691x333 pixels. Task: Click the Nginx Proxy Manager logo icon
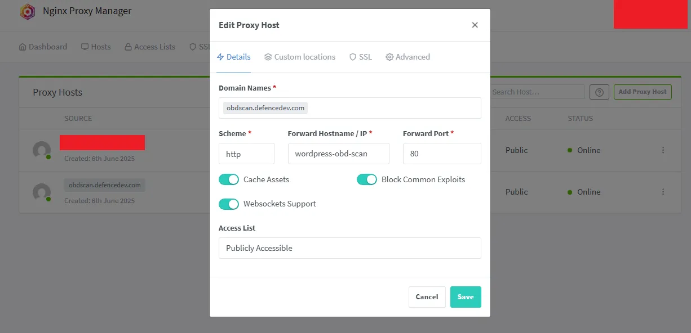pyautogui.click(x=28, y=12)
